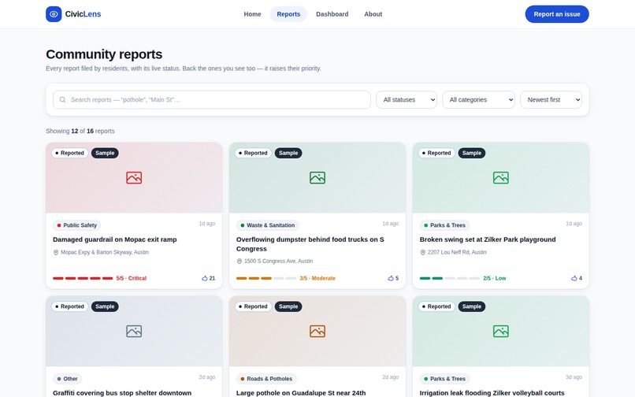Open Irrigation leak flooding Zilker volleyball report
Viewport: 635px width, 397px height.
[x=492, y=393]
